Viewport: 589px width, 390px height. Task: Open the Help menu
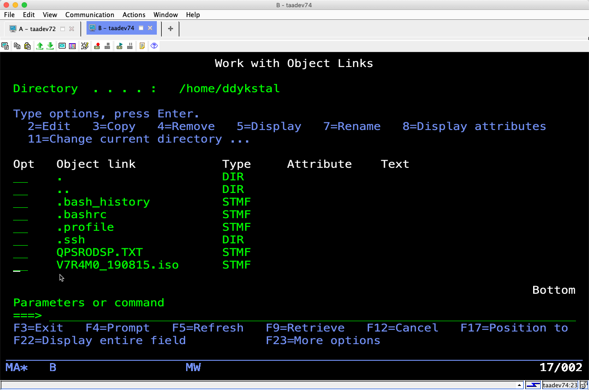(193, 15)
